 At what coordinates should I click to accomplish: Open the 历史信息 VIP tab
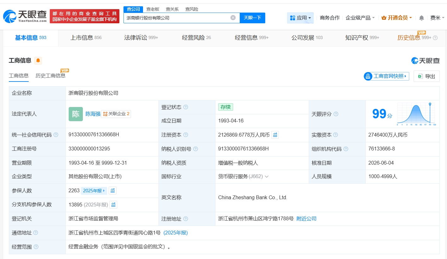[414, 38]
